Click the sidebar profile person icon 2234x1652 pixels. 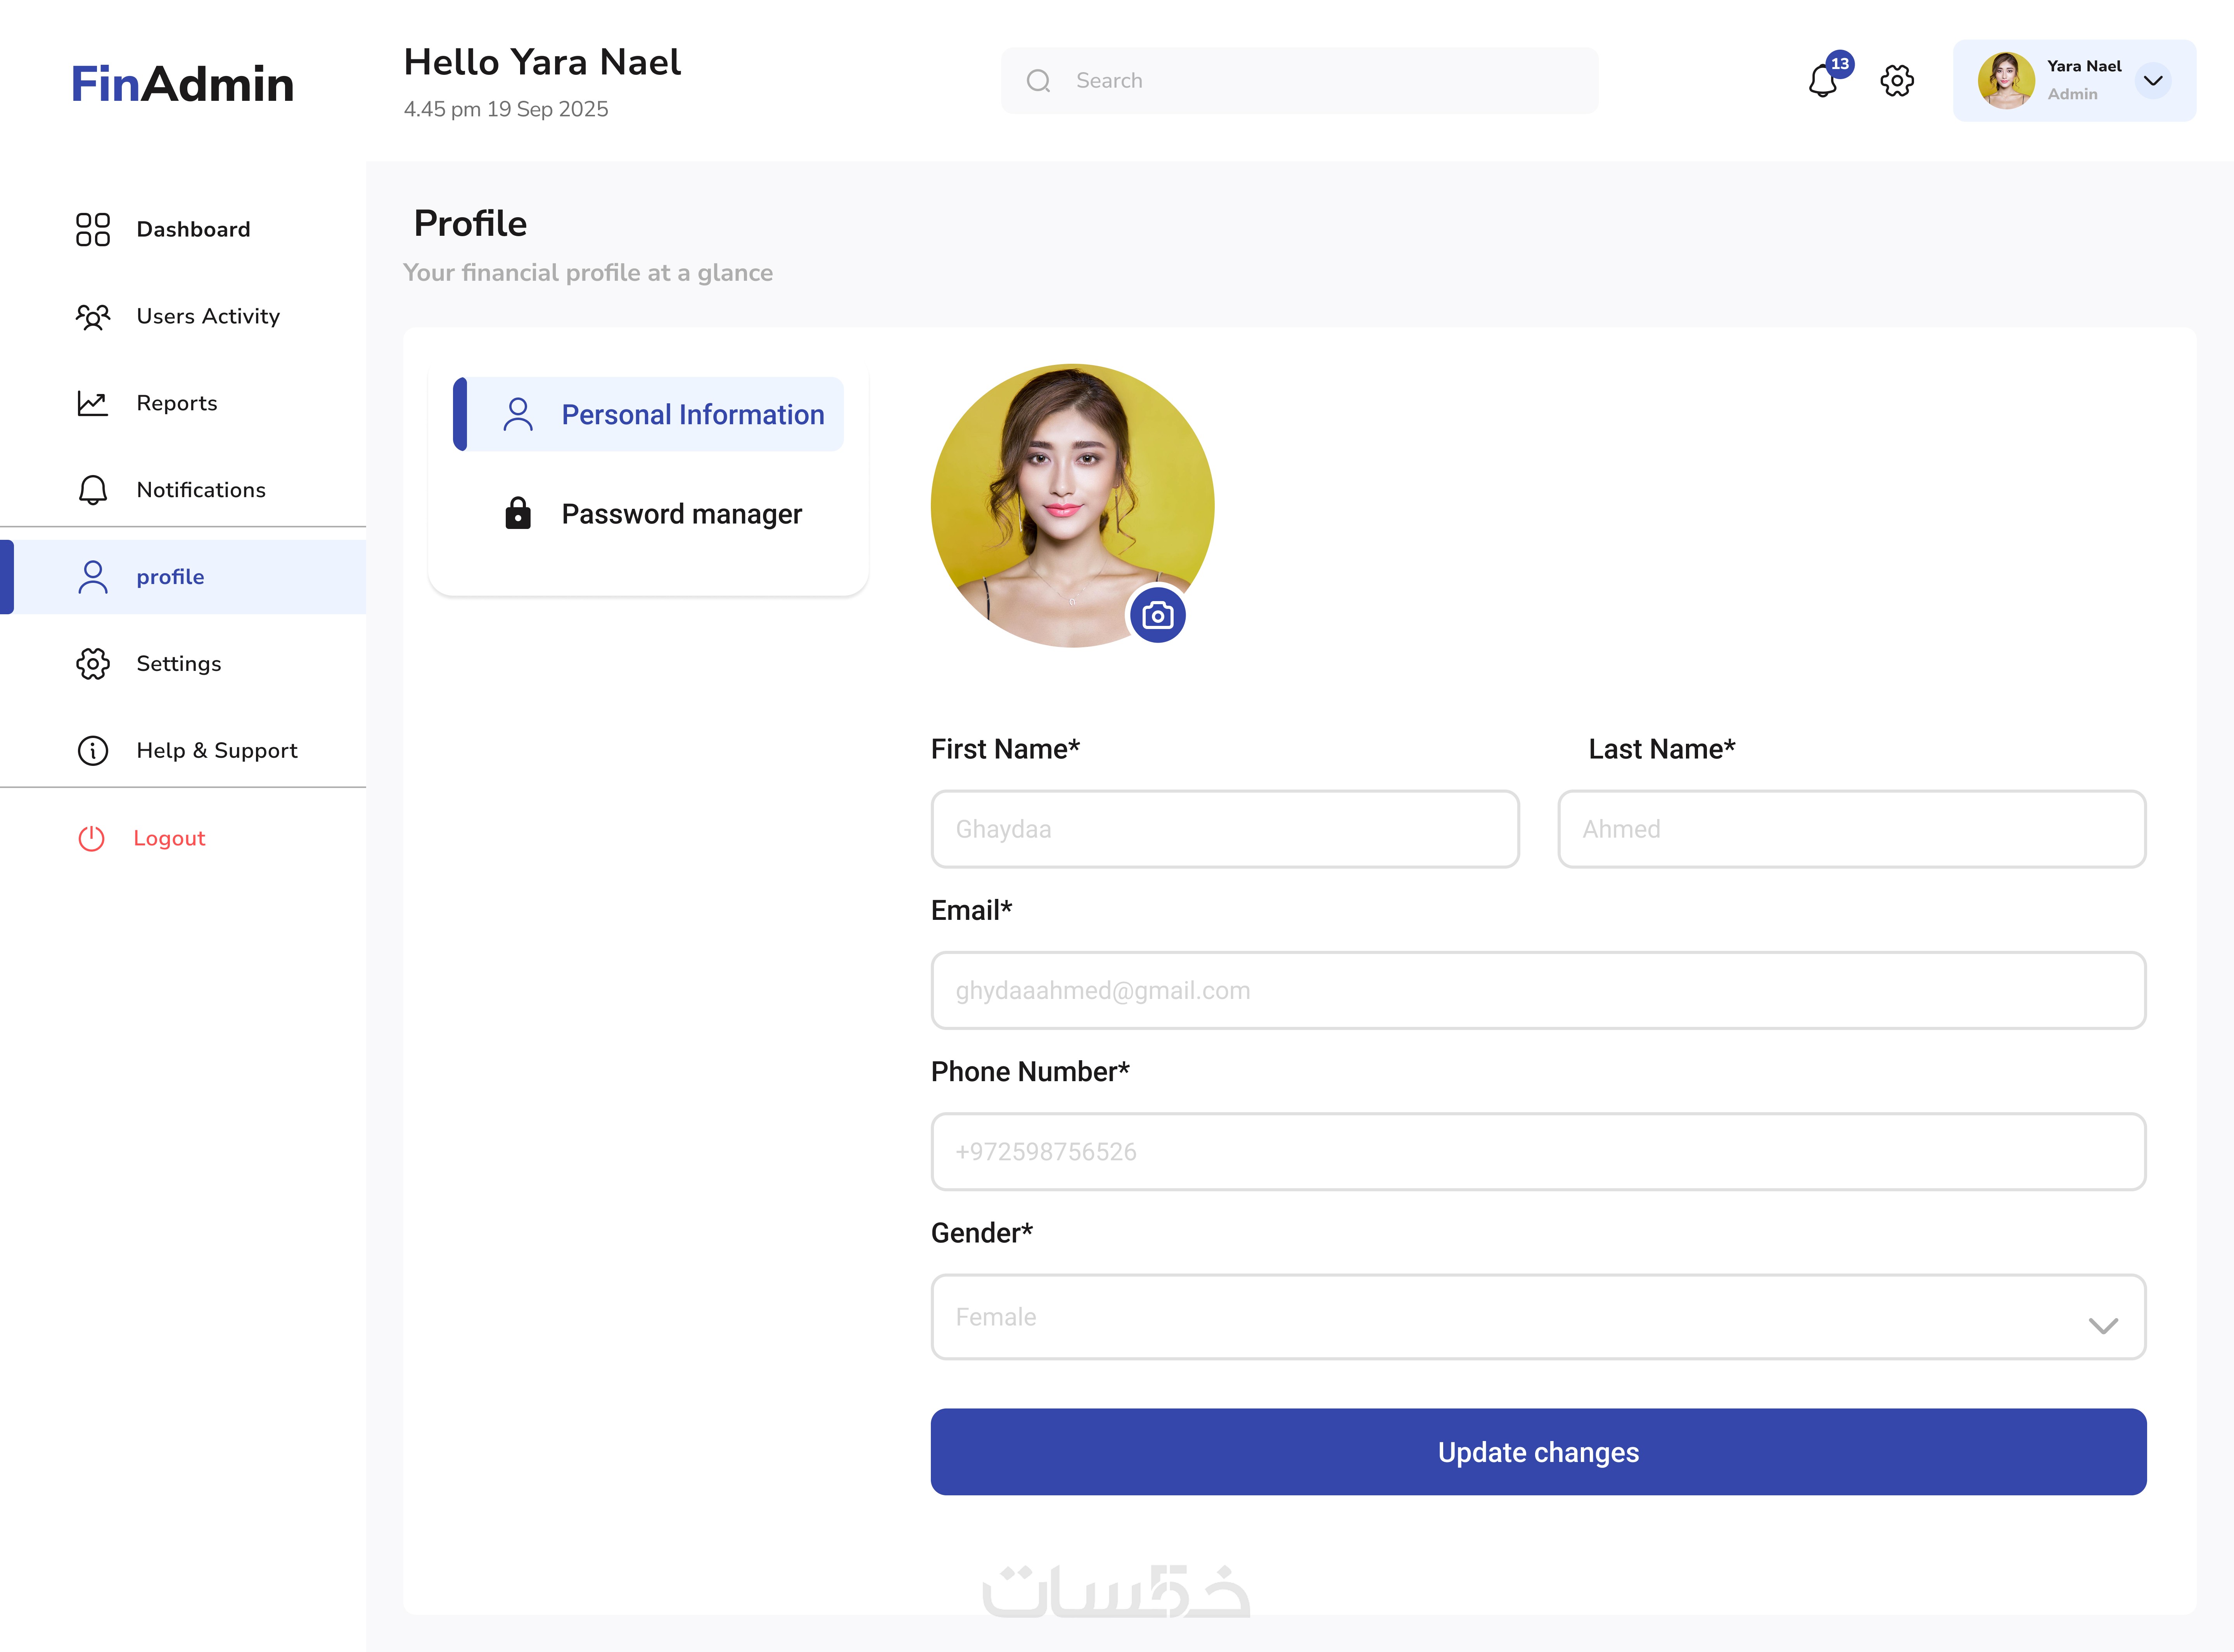point(93,577)
